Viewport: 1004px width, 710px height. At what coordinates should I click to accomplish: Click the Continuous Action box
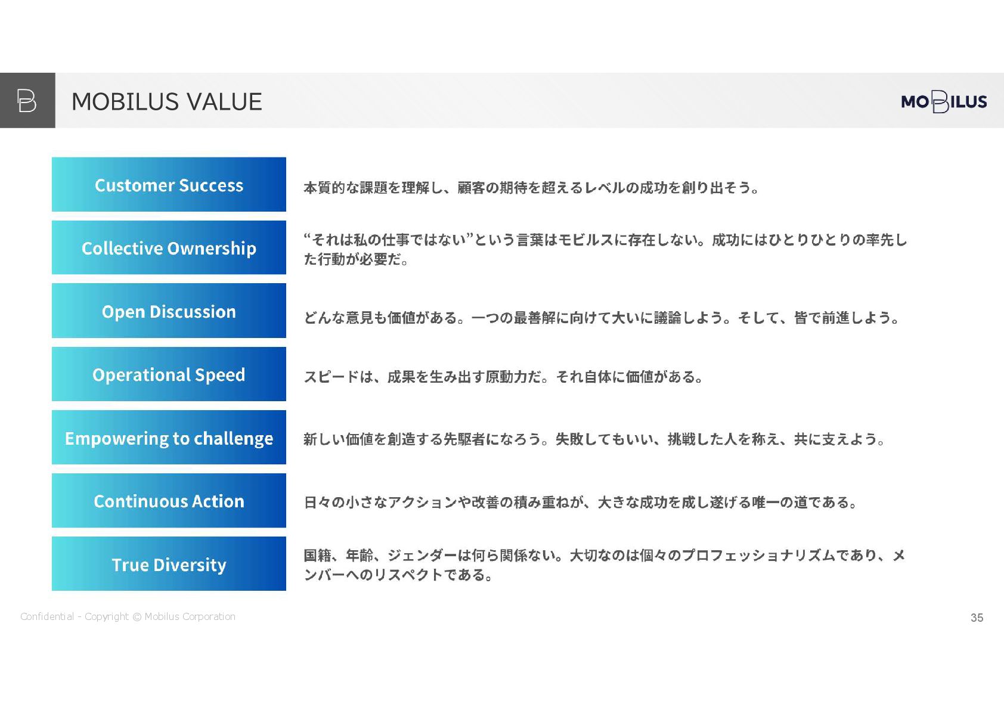(169, 500)
